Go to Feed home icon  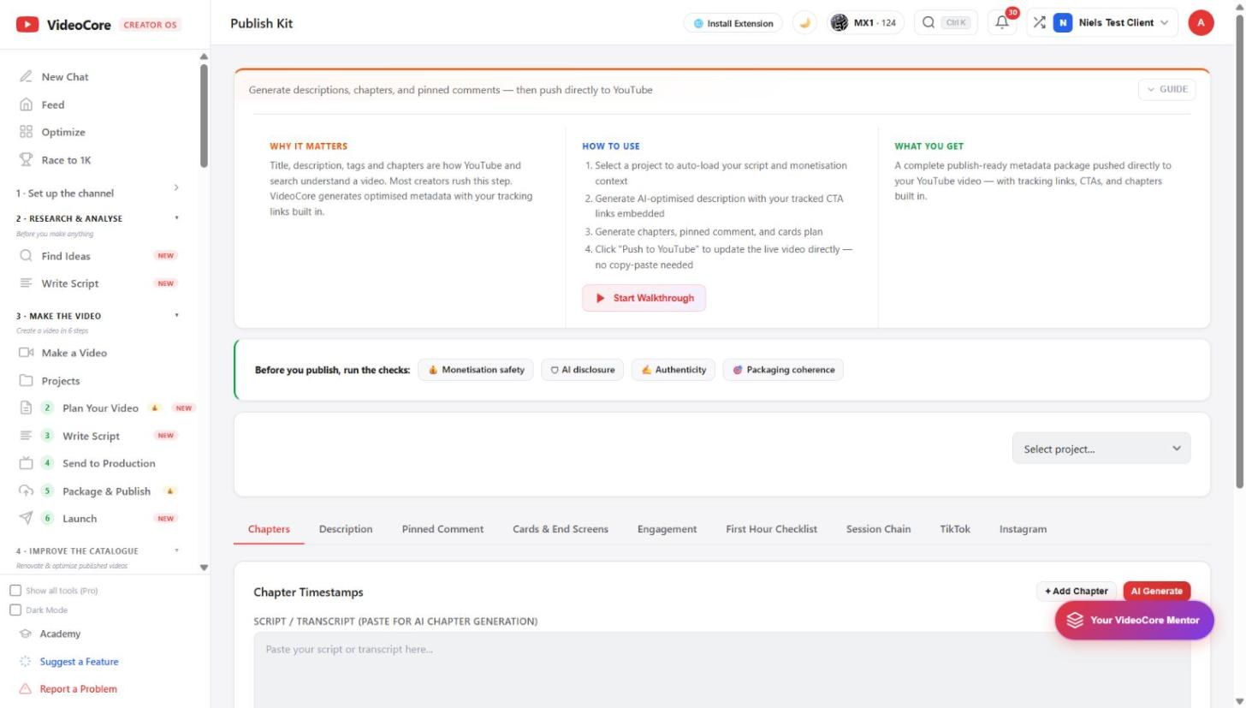(26, 104)
